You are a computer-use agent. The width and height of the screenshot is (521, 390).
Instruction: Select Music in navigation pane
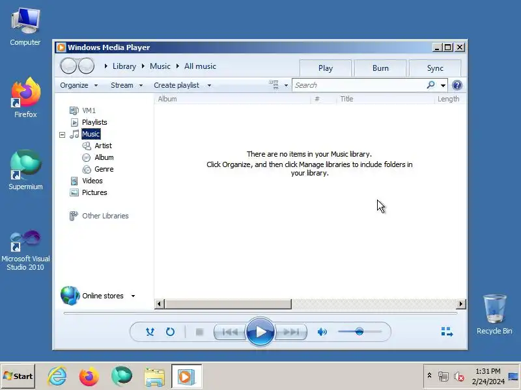[x=91, y=134]
